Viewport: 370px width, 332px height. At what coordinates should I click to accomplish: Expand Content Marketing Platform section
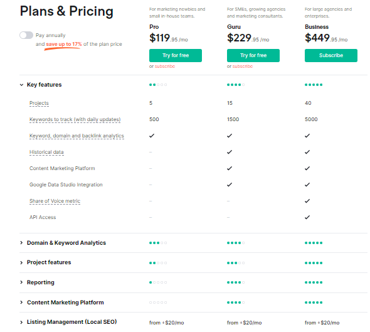[x=21, y=303]
